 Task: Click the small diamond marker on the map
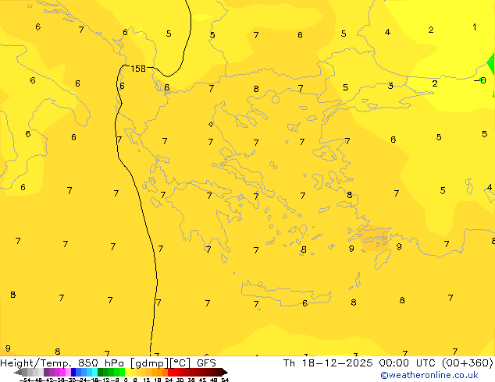211,124
